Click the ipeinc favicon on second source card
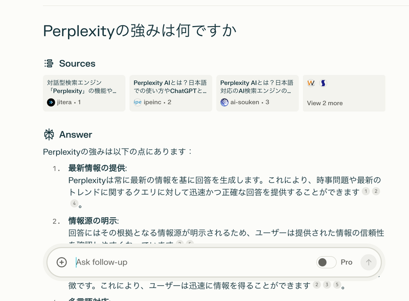This screenshot has width=409, height=301. tap(137, 102)
